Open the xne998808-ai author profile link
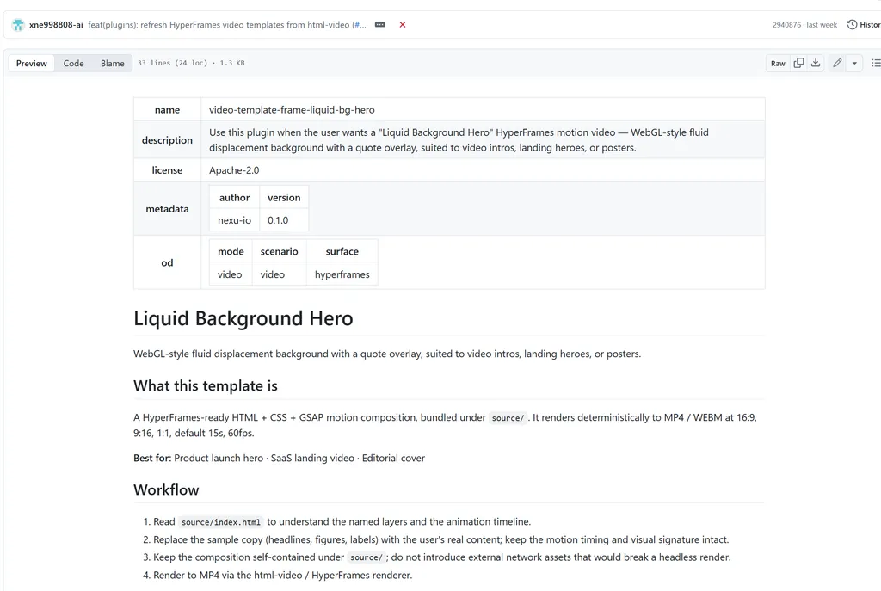The image size is (881, 591). [56, 25]
